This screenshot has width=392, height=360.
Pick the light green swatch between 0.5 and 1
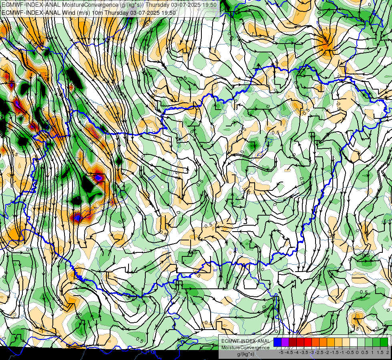(369, 342)
